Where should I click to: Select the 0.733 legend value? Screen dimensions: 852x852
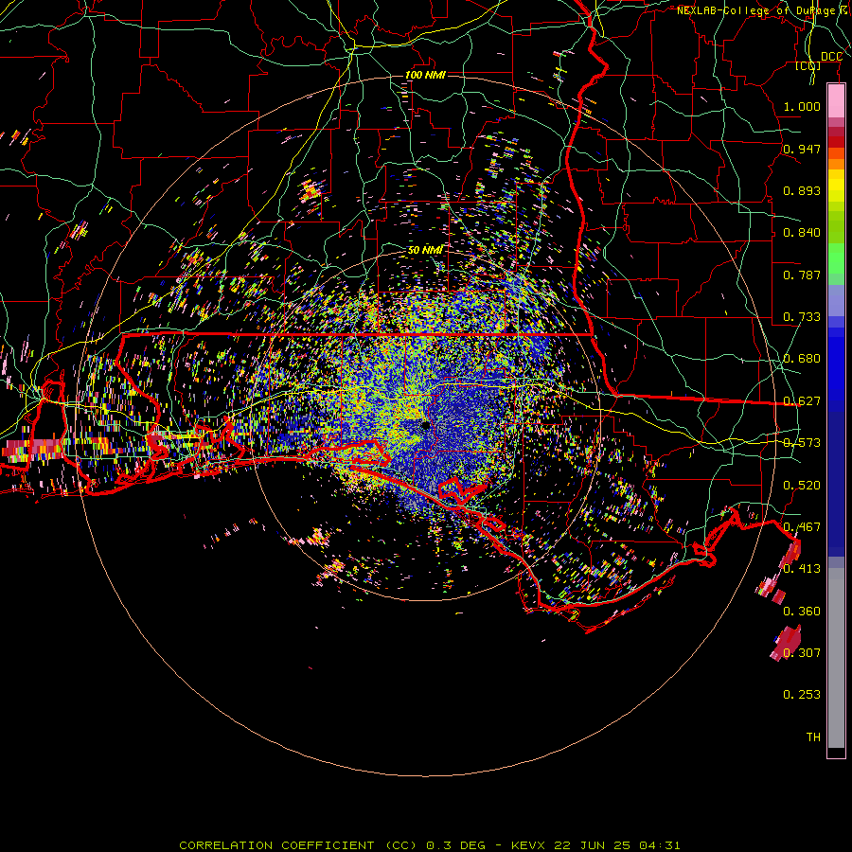(x=802, y=317)
